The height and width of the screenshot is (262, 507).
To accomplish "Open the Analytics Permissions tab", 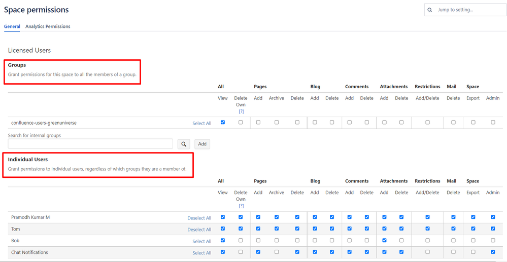I will point(48,26).
